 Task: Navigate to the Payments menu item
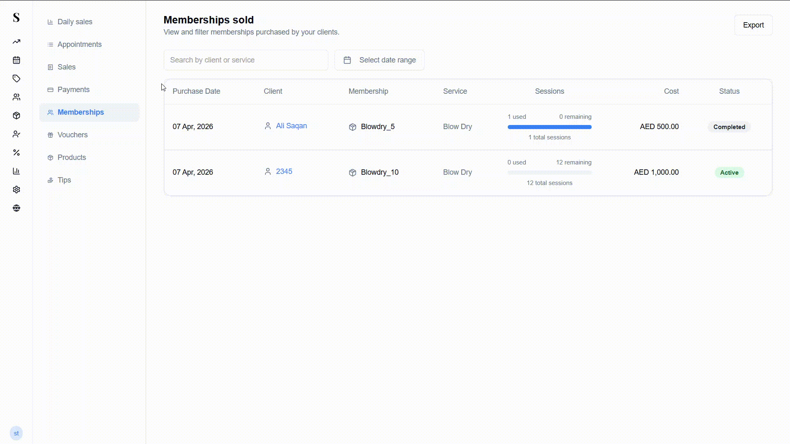pos(73,90)
